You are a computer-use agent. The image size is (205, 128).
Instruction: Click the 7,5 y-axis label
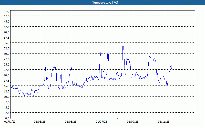click(7, 102)
